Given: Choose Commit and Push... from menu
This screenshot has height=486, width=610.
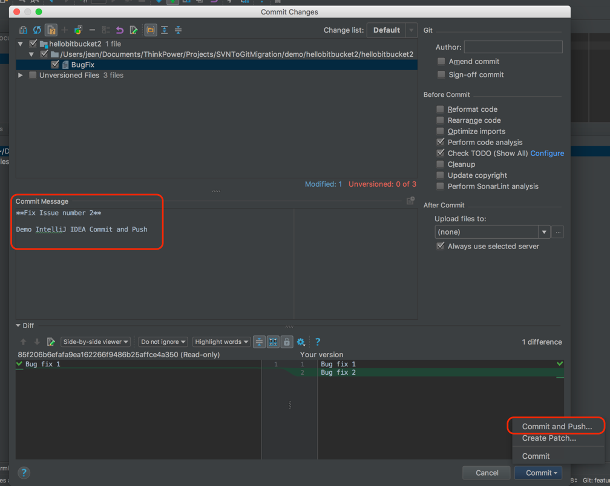Looking at the screenshot, I should coord(557,426).
